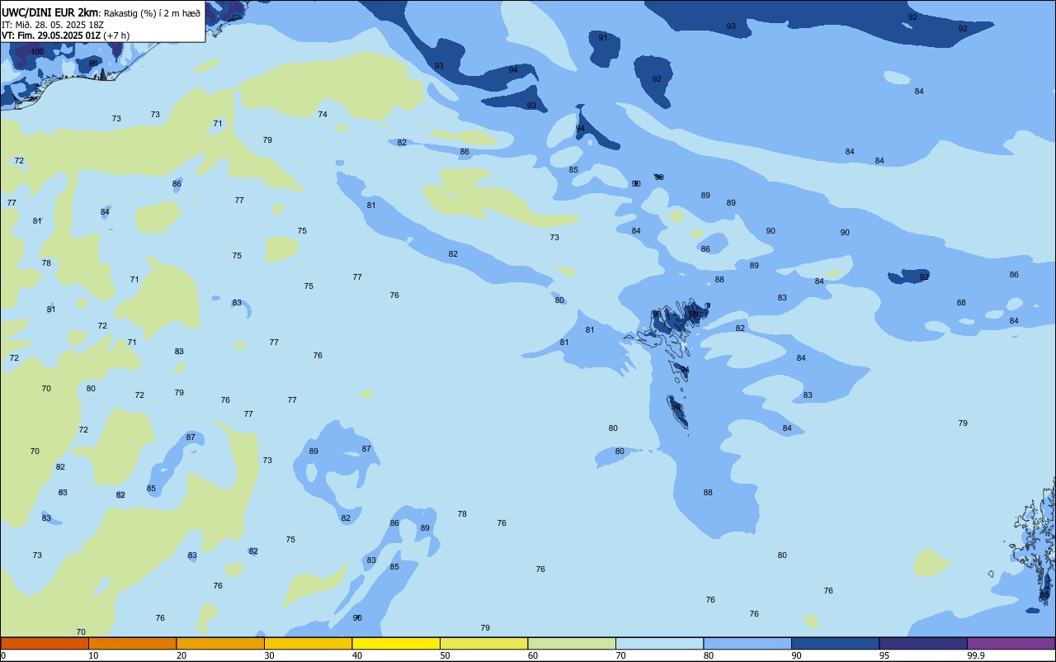This screenshot has height=662, width=1056.
Task: Click the parameter label "Rakastig (%) í 2 m hæð"
Action: coord(152,13)
